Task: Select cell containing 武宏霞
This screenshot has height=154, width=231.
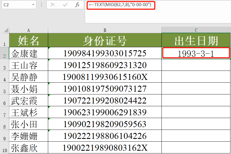Action: 28,100
